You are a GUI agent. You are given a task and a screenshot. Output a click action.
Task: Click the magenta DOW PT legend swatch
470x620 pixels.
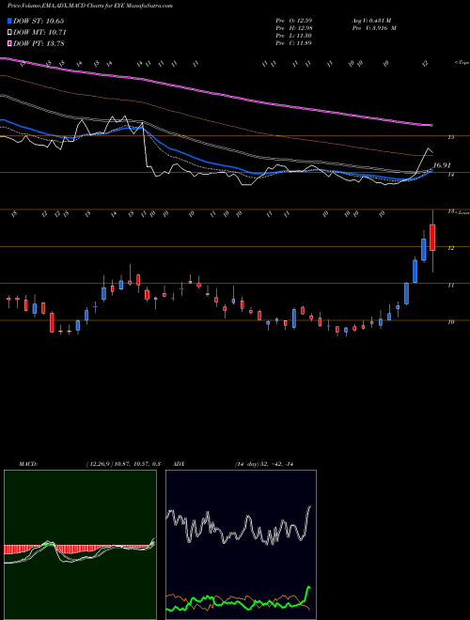coord(9,43)
